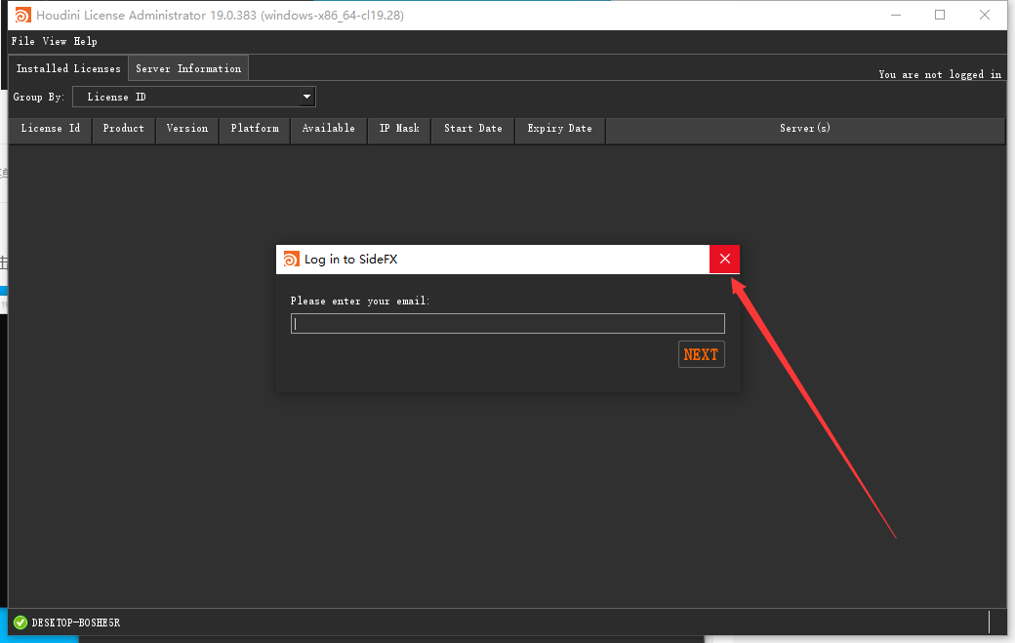
Task: Select the Installed Licenses tab
Action: 68,68
